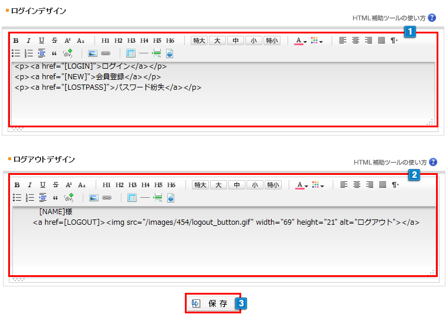The image size is (446, 321).
Task: Open background color palette dropdown in login toolbar
Action: (317, 40)
